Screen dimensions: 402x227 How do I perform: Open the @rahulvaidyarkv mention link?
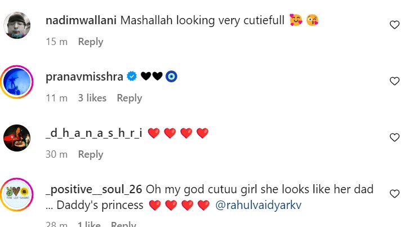point(258,206)
